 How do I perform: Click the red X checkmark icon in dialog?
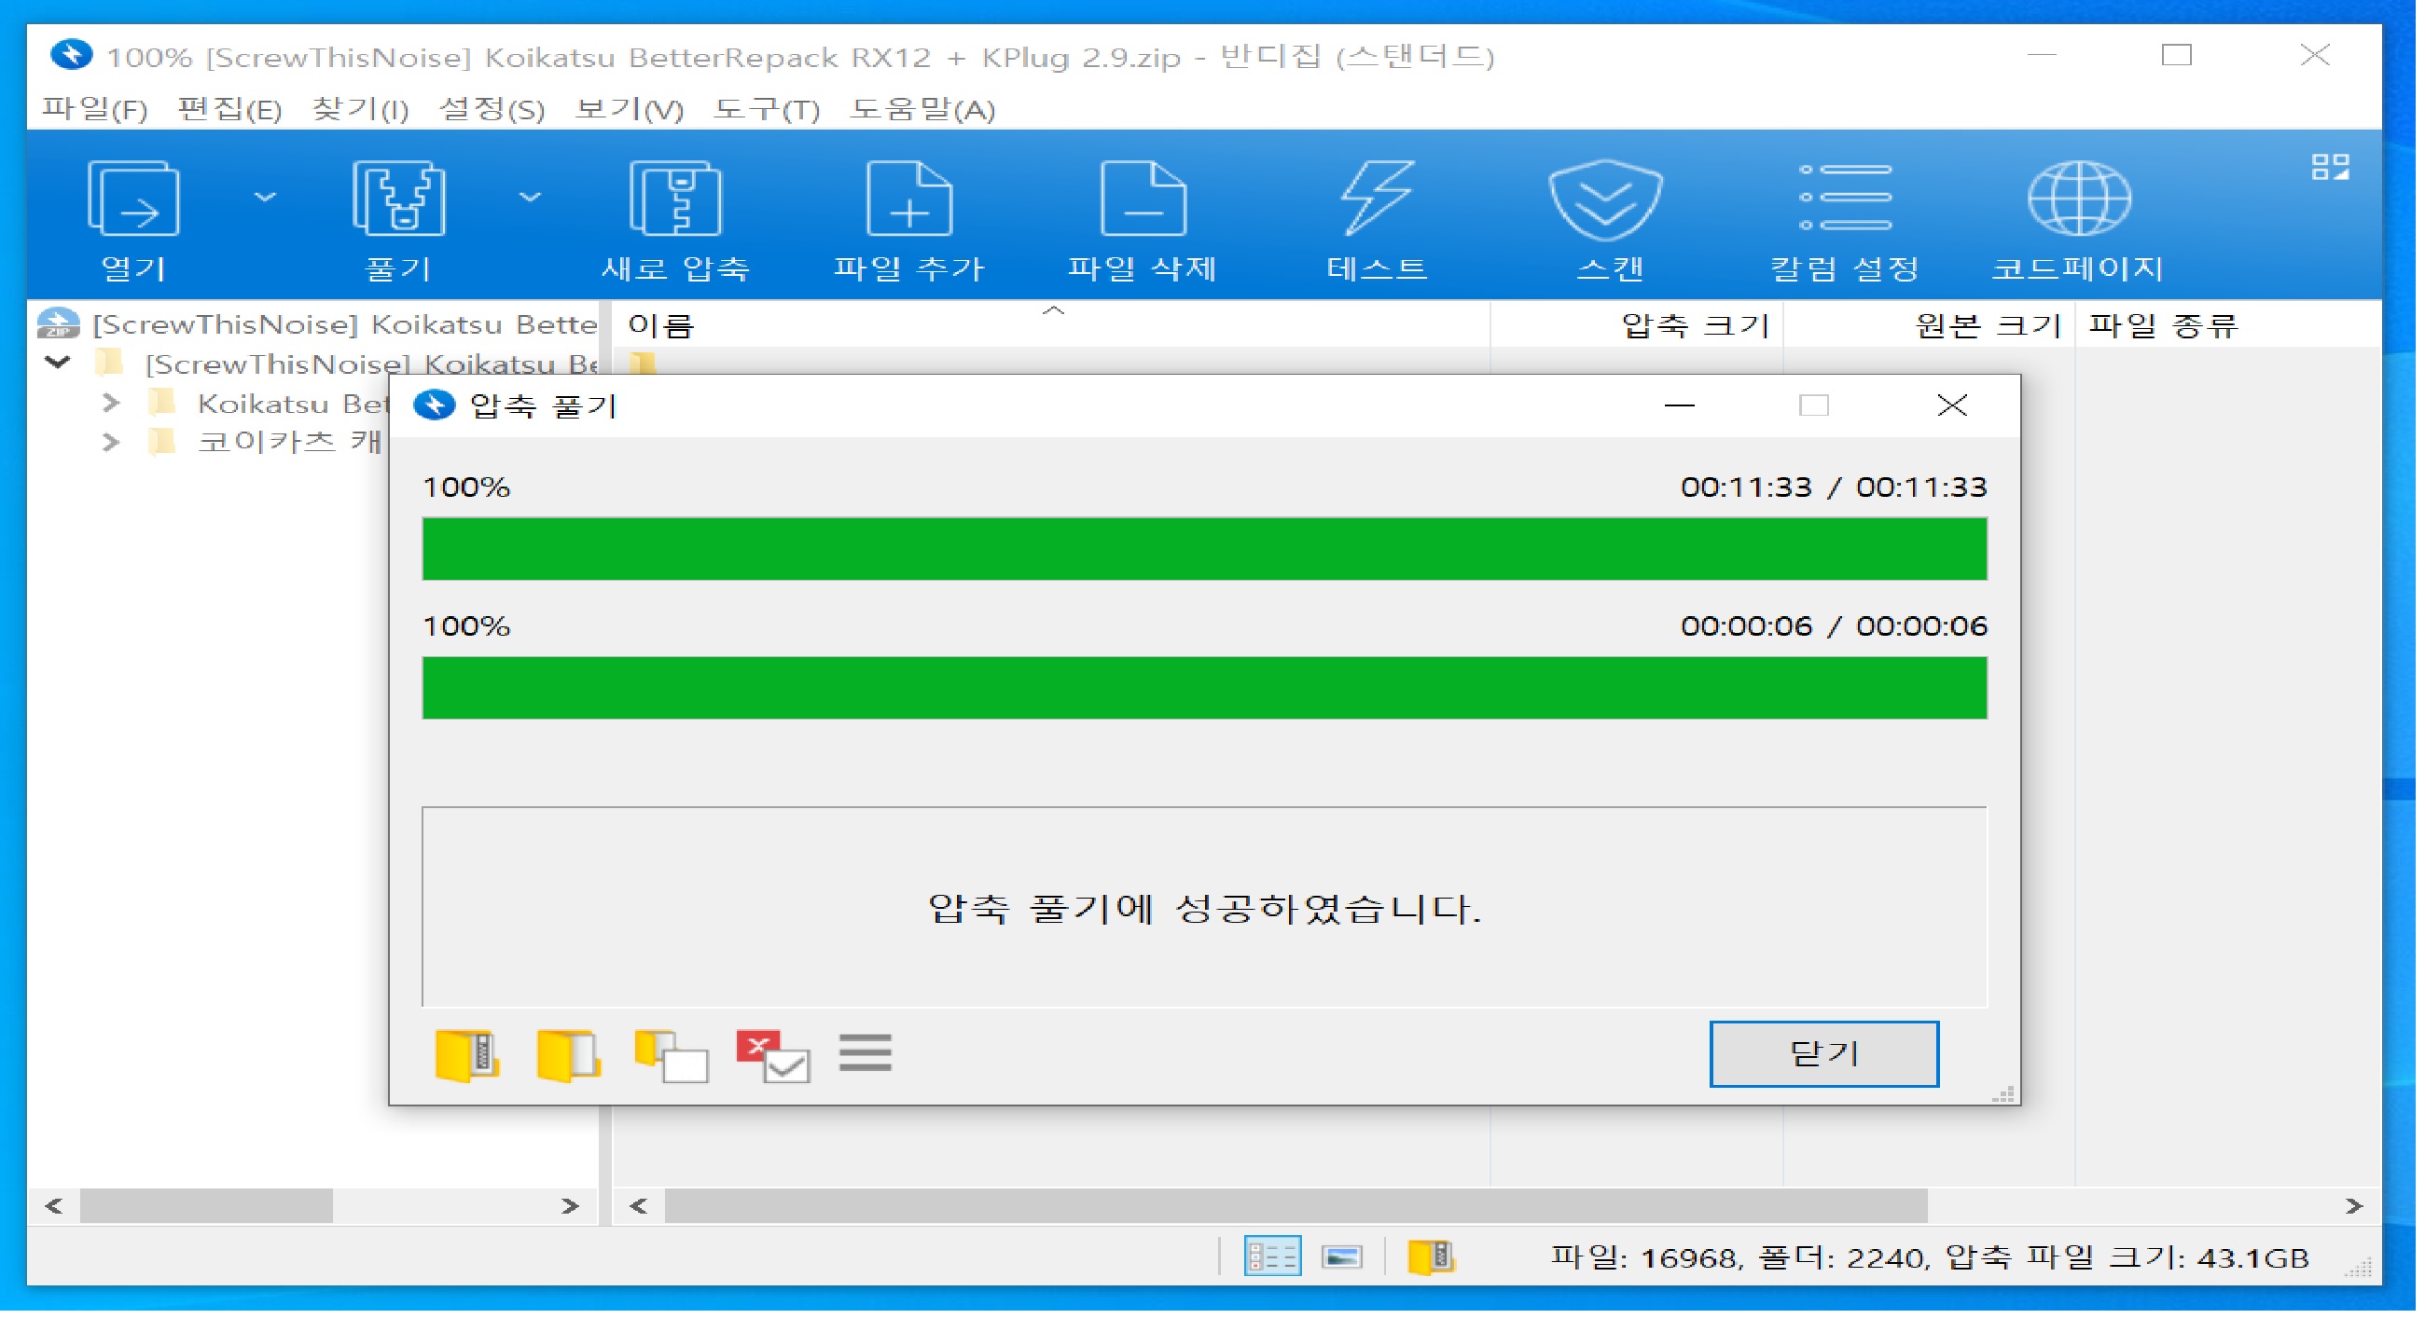coord(773,1054)
